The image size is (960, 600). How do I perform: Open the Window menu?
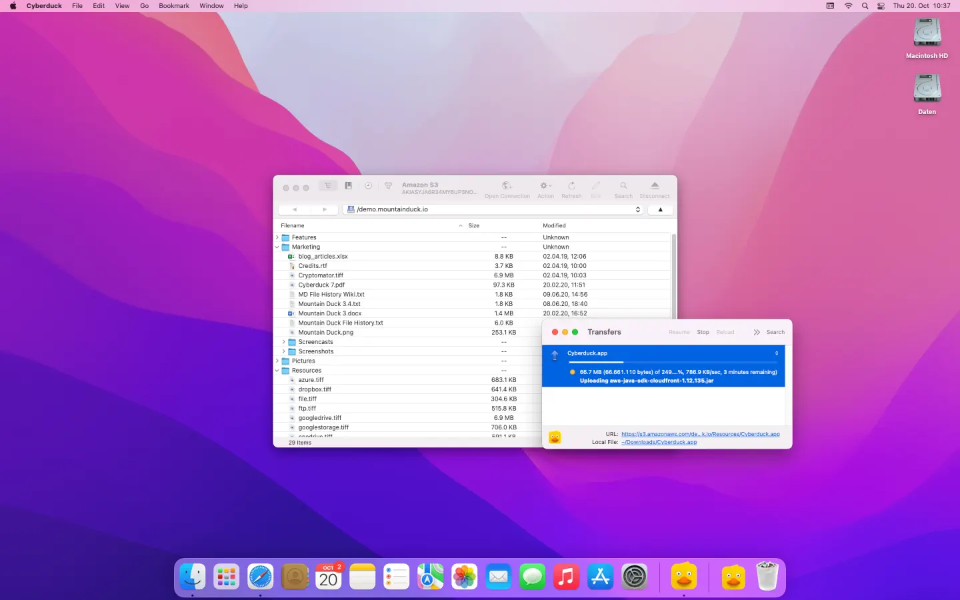211,6
